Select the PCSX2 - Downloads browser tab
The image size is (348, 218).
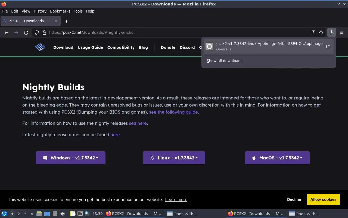[30, 21]
